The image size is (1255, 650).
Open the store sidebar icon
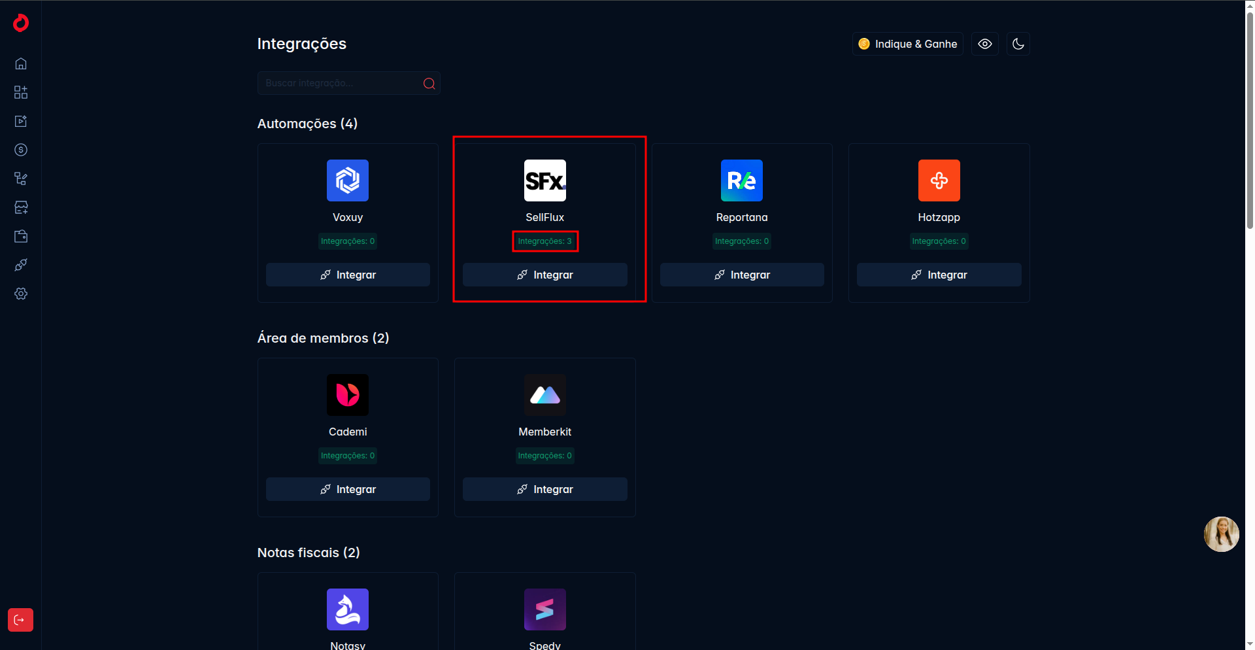click(x=21, y=207)
